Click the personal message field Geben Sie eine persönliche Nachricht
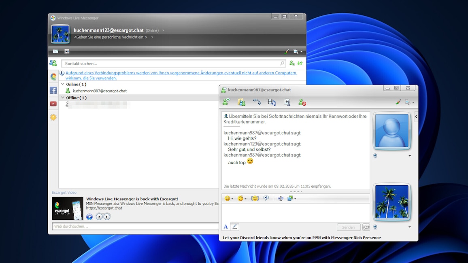 pos(111,37)
